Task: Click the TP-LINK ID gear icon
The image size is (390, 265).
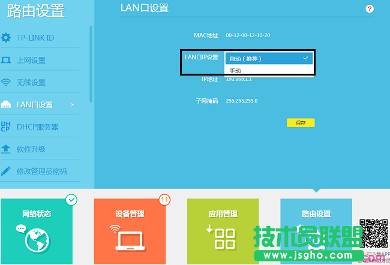Action: click(x=6, y=38)
